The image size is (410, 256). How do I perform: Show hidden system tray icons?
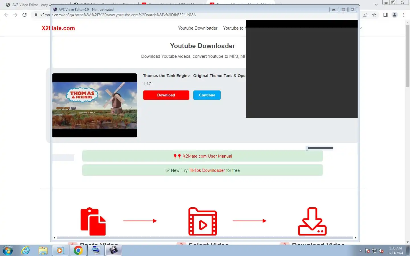(x=360, y=251)
